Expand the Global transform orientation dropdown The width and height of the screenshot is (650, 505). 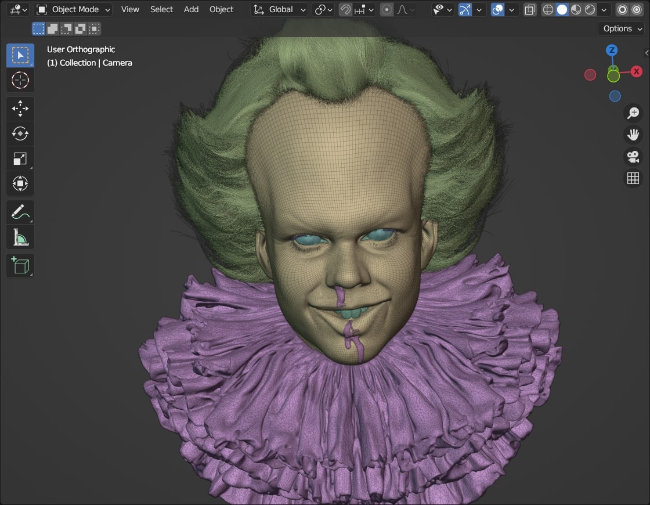coord(280,9)
